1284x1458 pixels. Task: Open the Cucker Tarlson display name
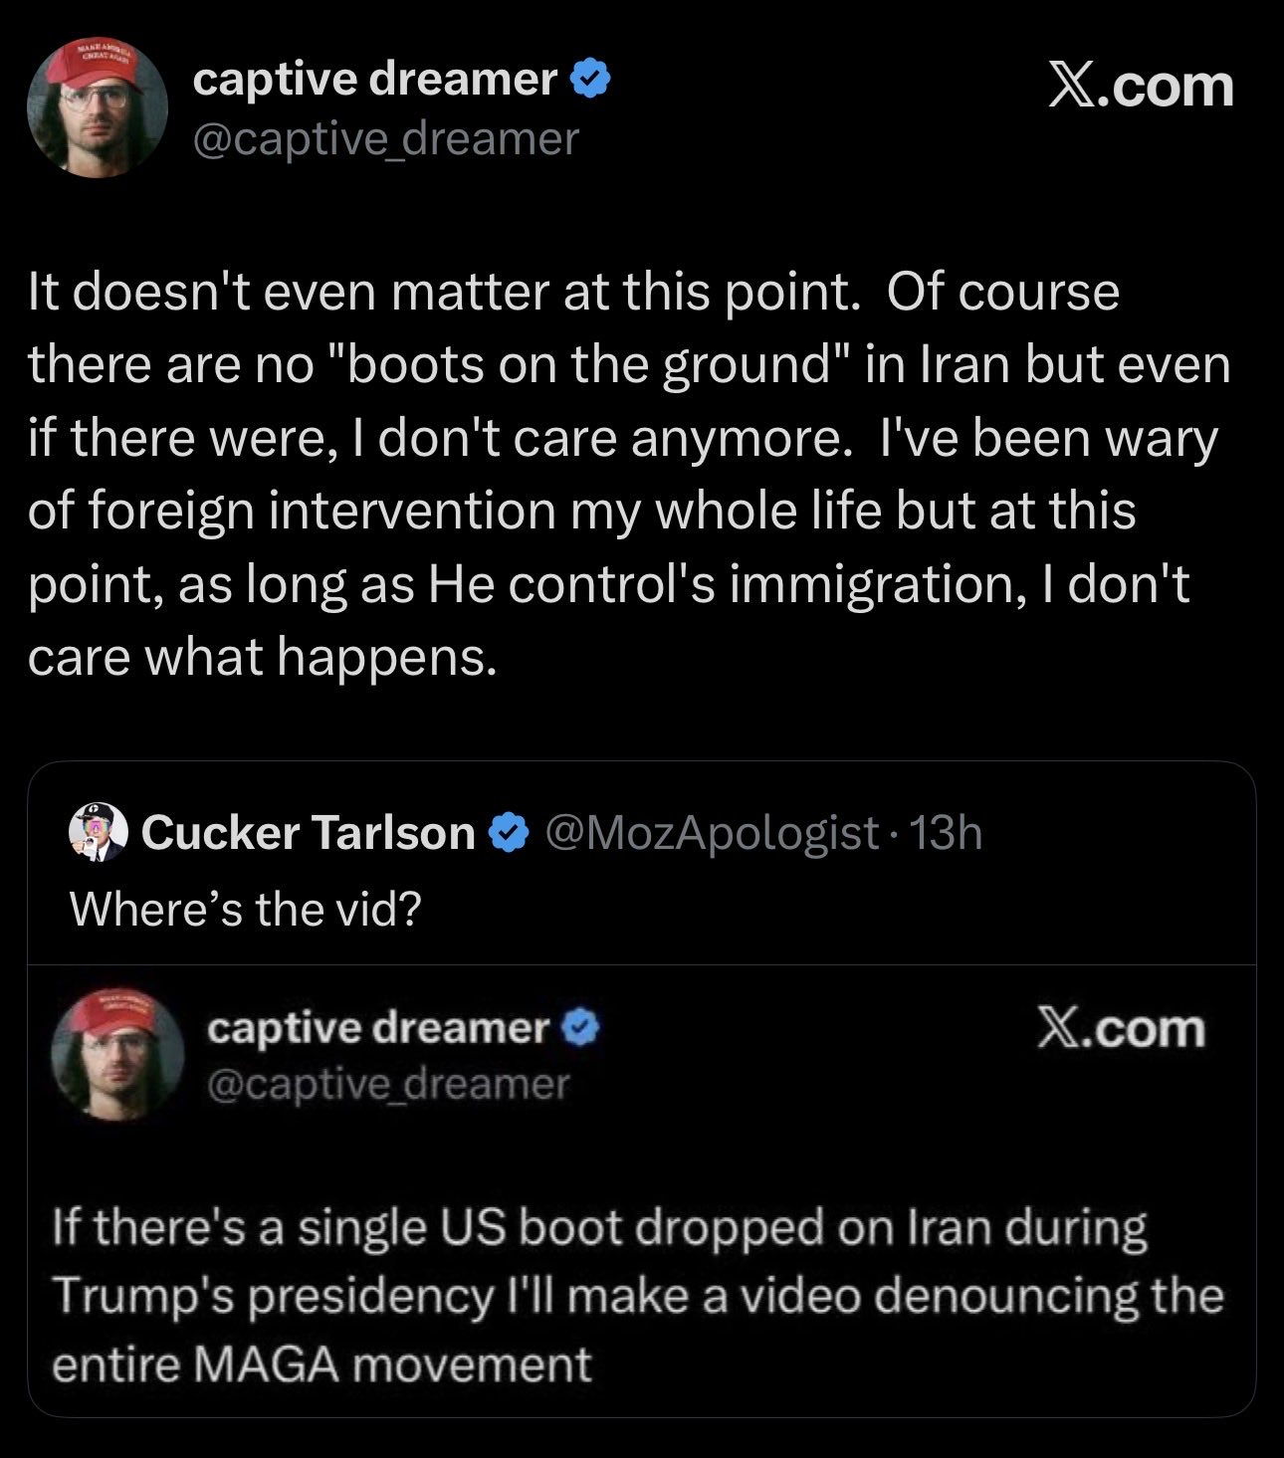pyautogui.click(x=309, y=833)
